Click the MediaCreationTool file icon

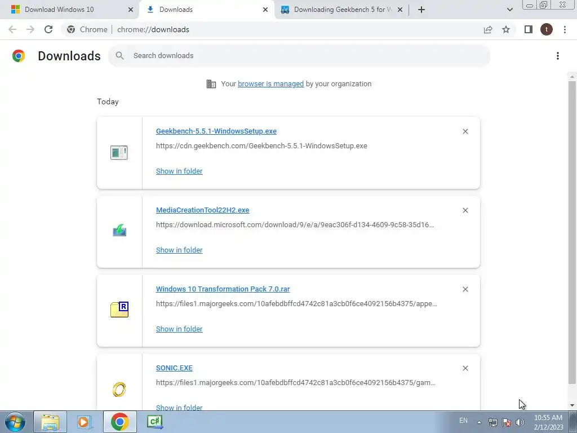[x=119, y=231]
